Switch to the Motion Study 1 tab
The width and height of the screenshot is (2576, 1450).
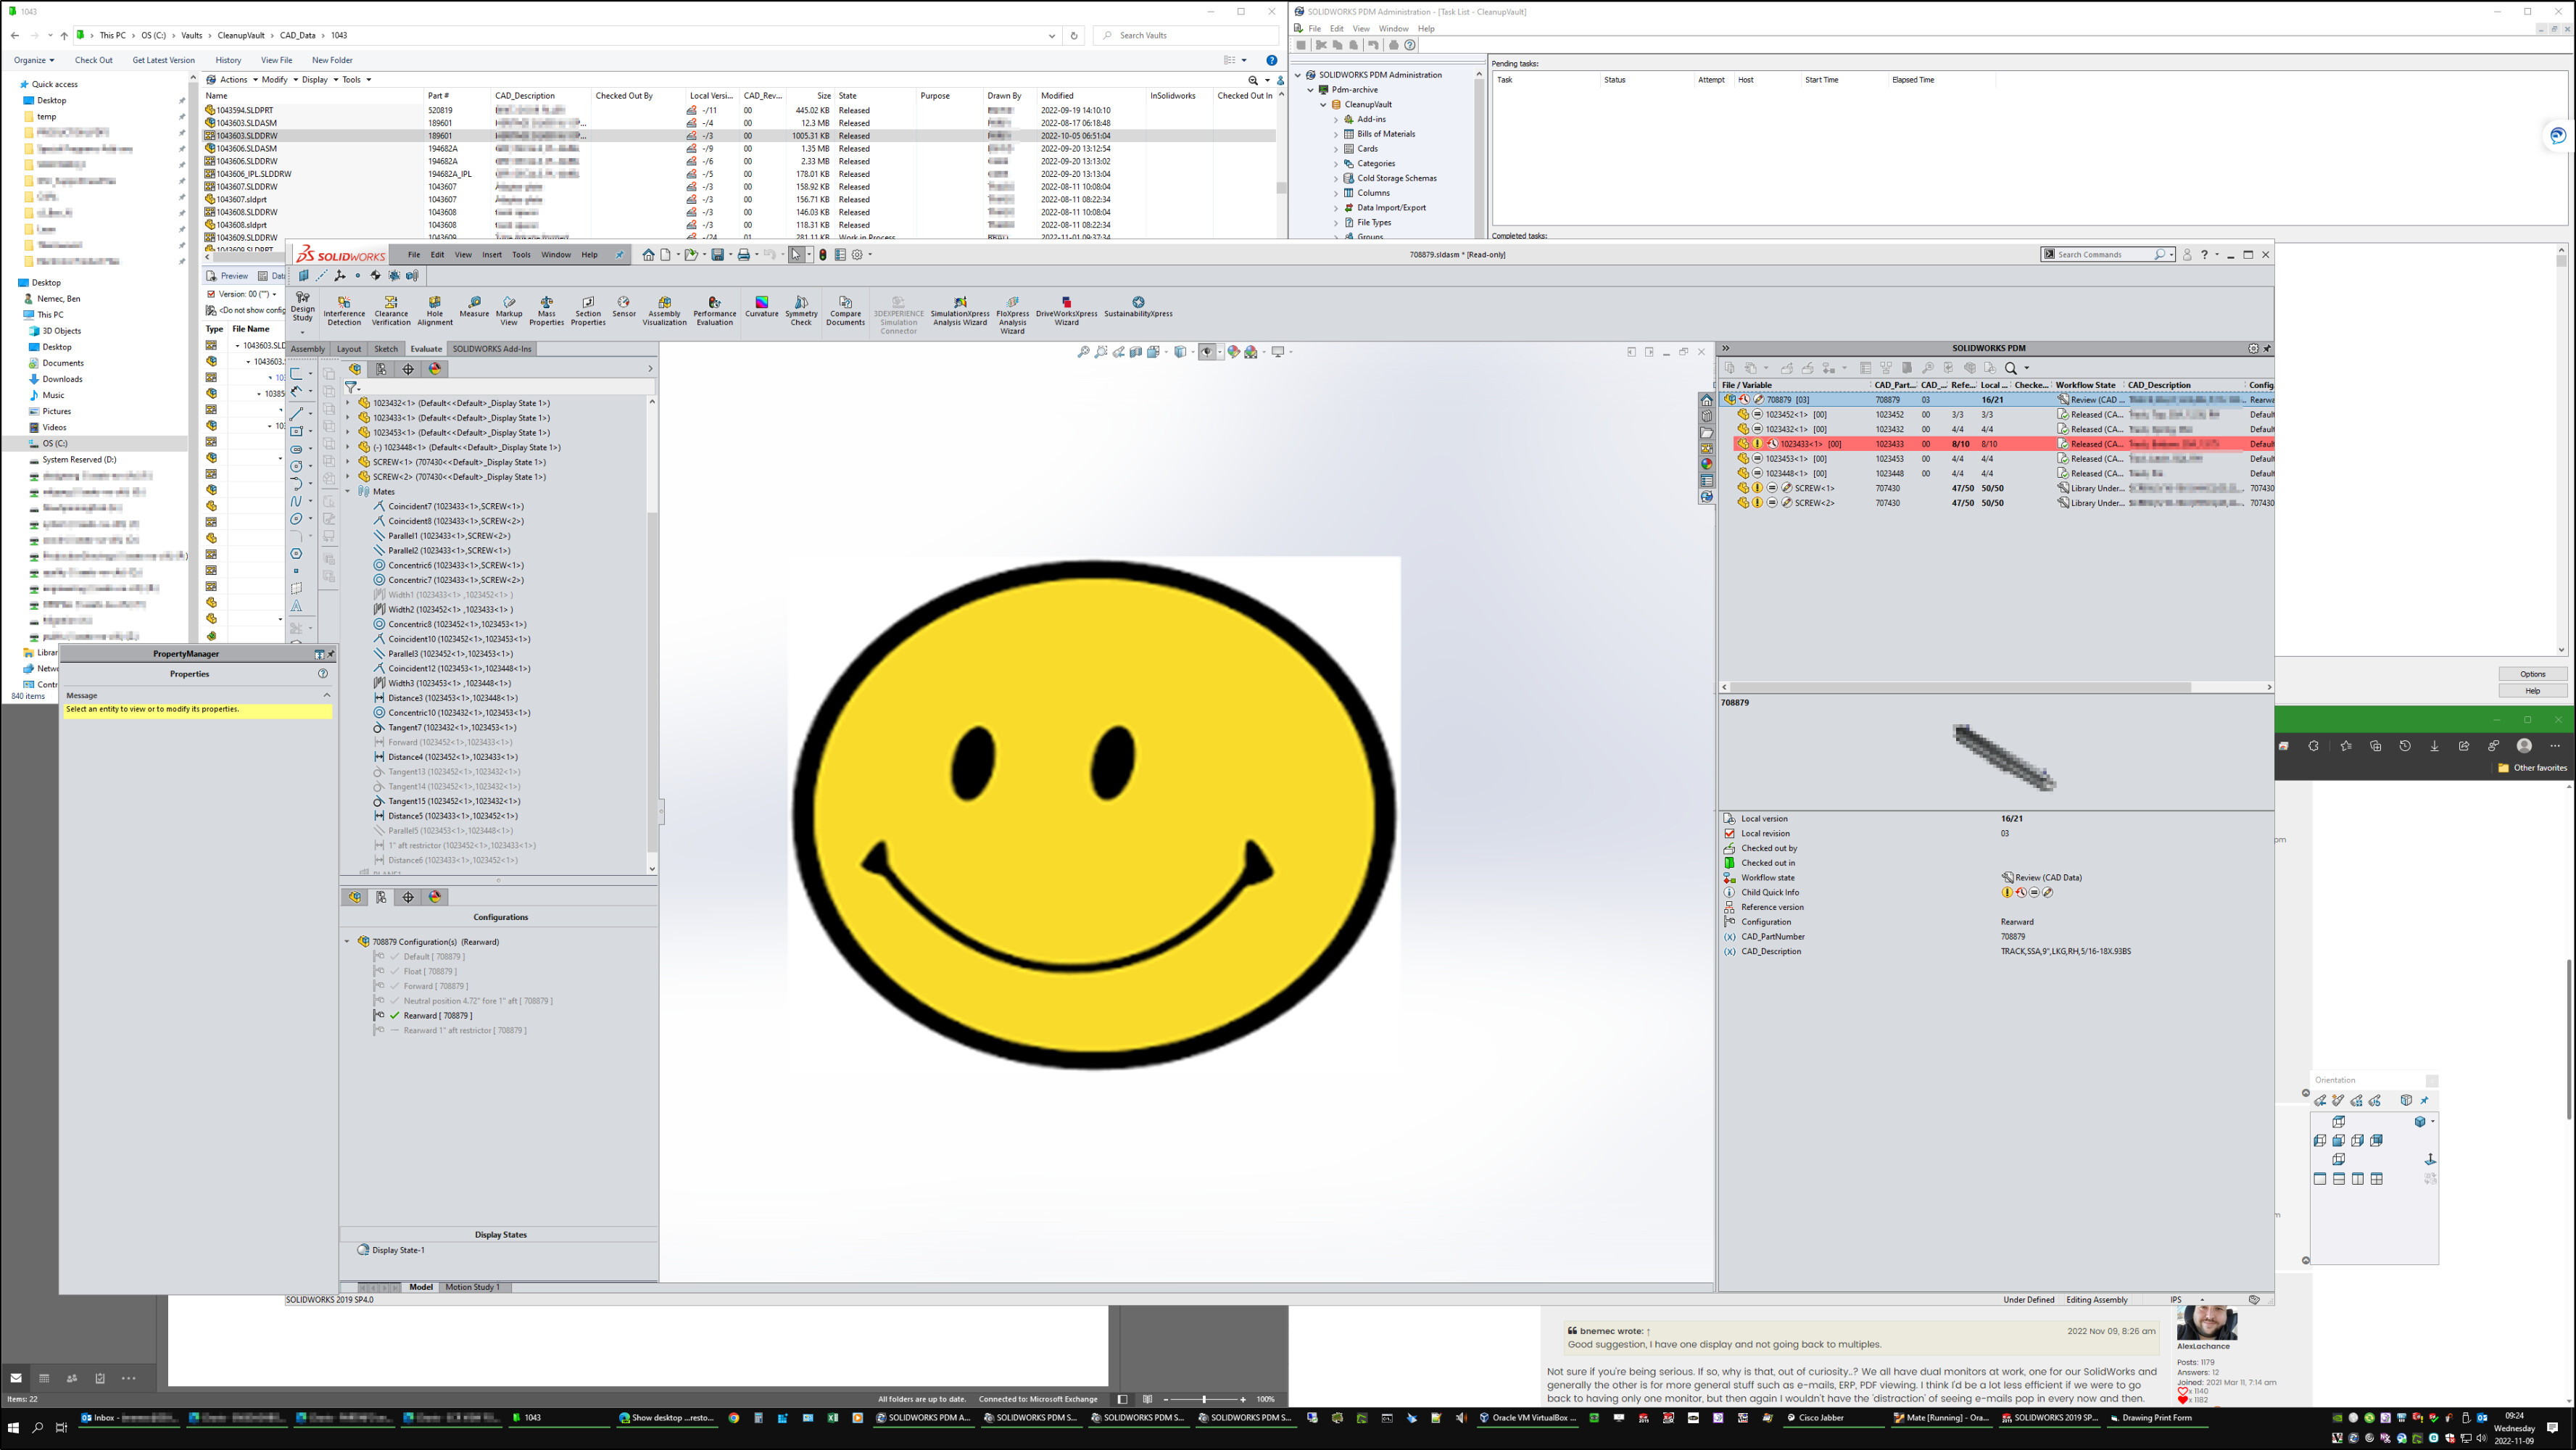tap(472, 1287)
